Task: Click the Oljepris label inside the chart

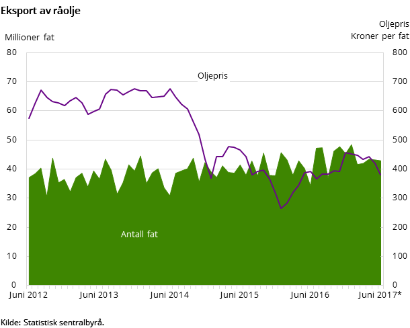Action: pyautogui.click(x=212, y=76)
